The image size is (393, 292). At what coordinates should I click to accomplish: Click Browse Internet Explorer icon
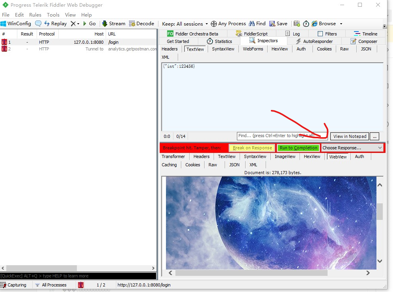[x=314, y=24]
